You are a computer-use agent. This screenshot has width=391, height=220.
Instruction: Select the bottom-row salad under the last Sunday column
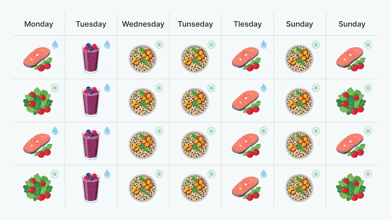pos(351,187)
